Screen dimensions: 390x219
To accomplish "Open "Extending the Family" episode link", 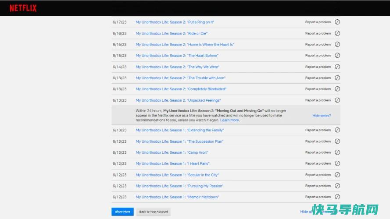I will pyautogui.click(x=180, y=130).
